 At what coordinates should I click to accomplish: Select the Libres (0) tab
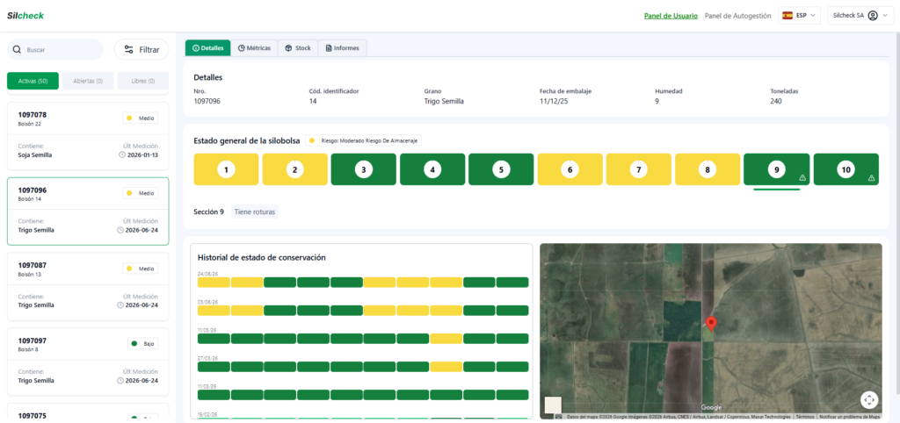coord(143,81)
